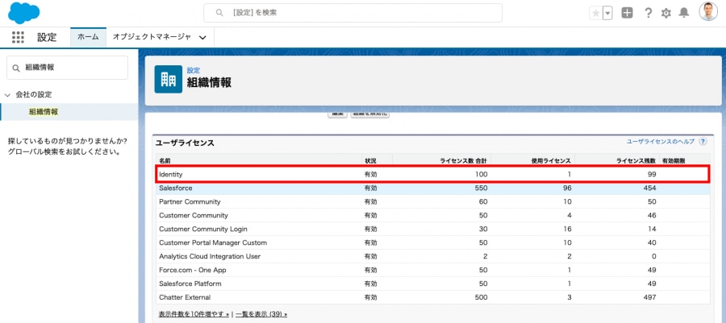Image resolution: width=726 pixels, height=323 pixels.
Task: Expand the favorites list dropdown arrow
Action: [x=607, y=13]
